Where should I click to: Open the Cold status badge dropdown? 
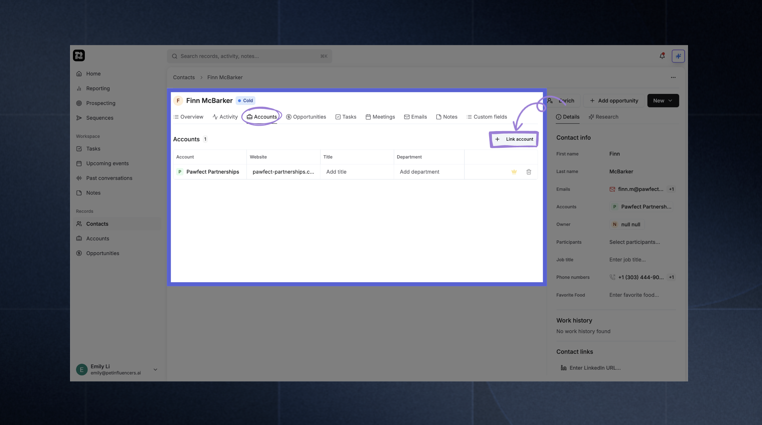click(x=245, y=100)
